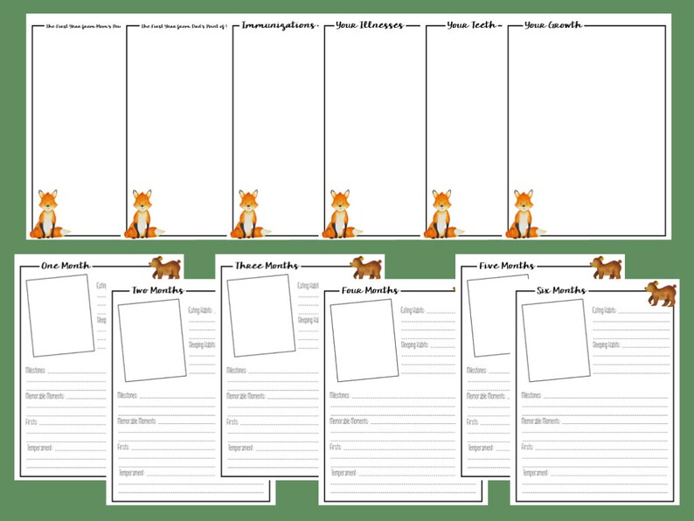Click Temperament label on Six Months page
This screenshot has height=521, width=694.
pos(536,473)
